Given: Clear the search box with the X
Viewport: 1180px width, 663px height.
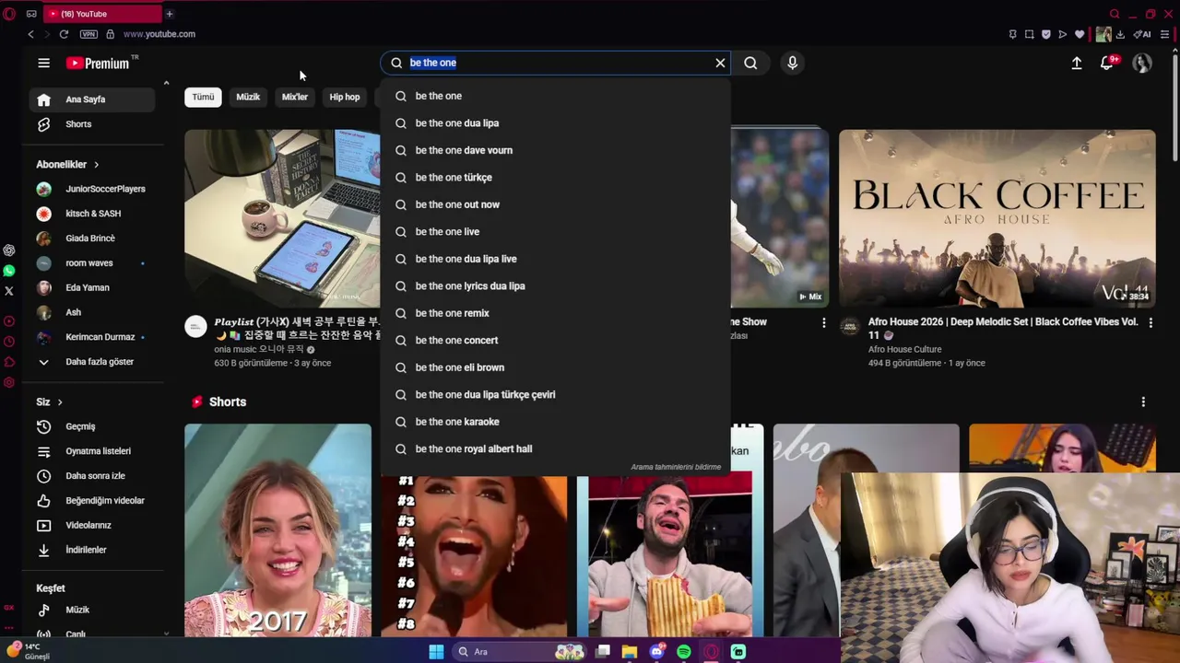Looking at the screenshot, I should pos(720,63).
